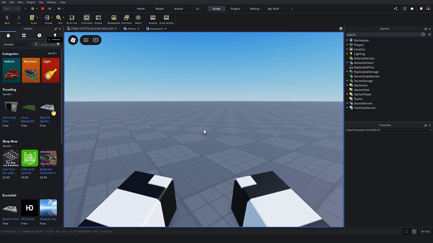Open the Find tool
Viewport: 433px width, 243px height.
59,19
